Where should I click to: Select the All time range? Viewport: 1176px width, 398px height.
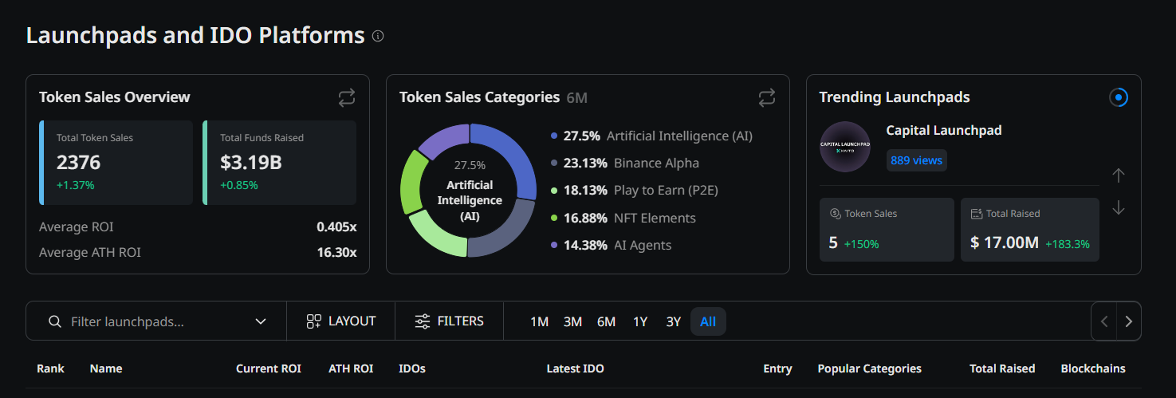click(708, 321)
